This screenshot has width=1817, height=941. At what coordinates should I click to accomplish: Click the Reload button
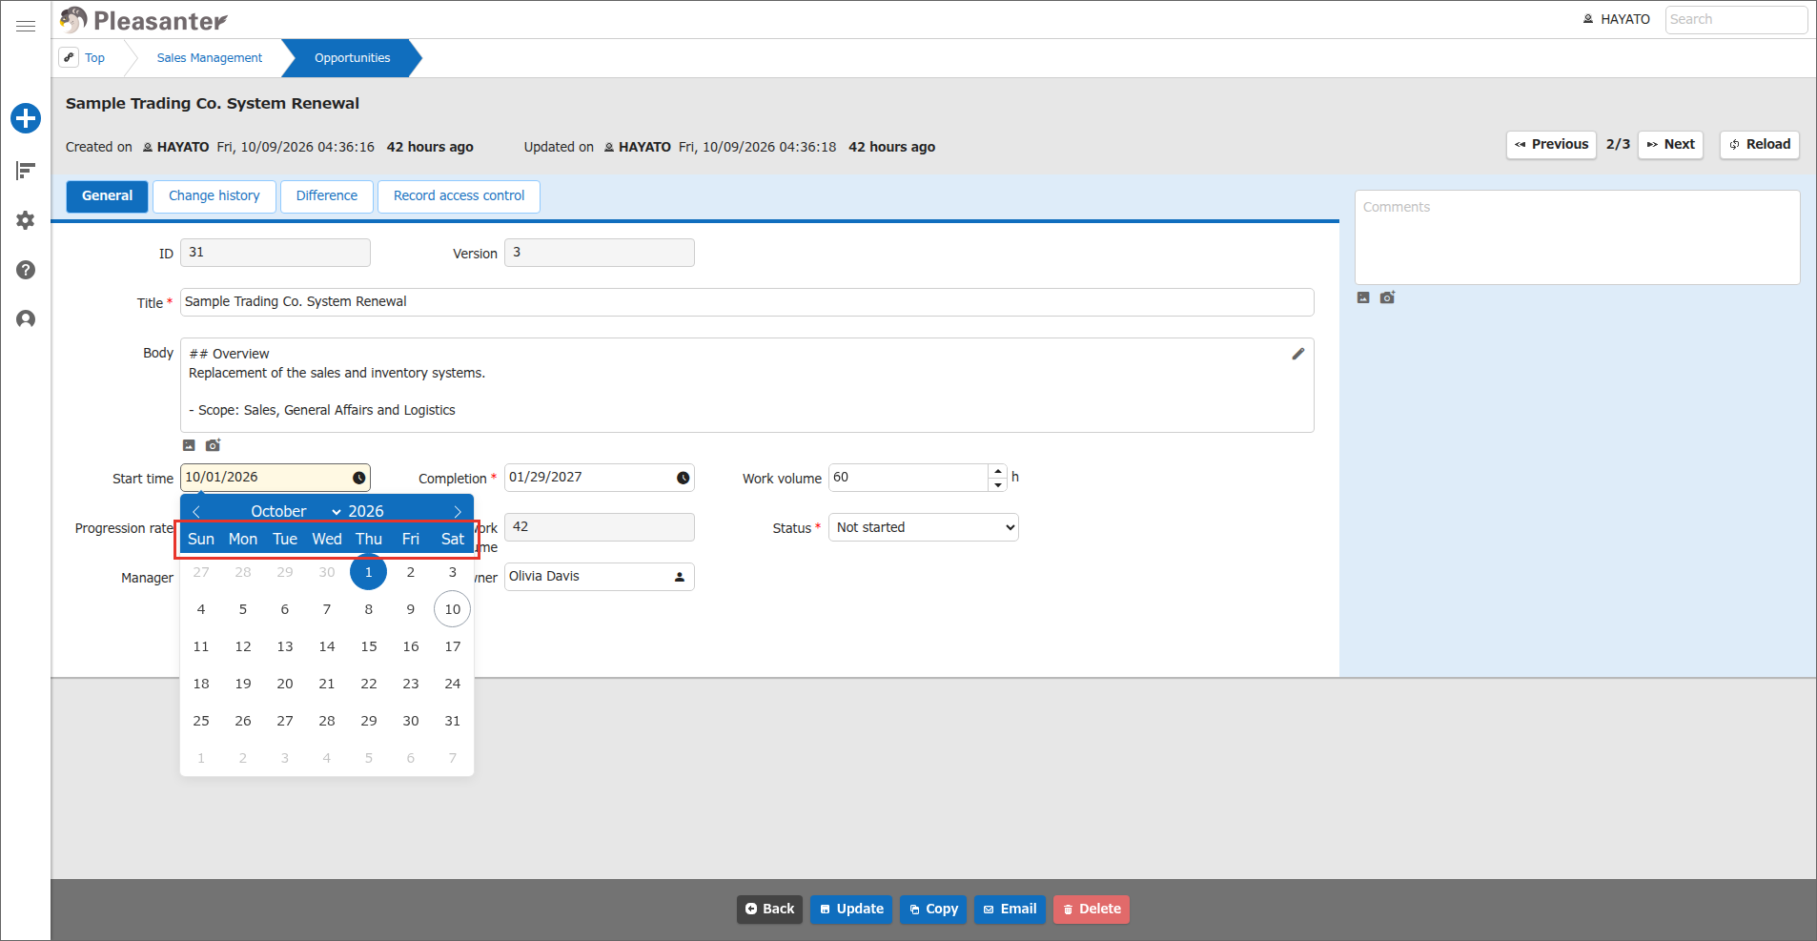[x=1760, y=145]
